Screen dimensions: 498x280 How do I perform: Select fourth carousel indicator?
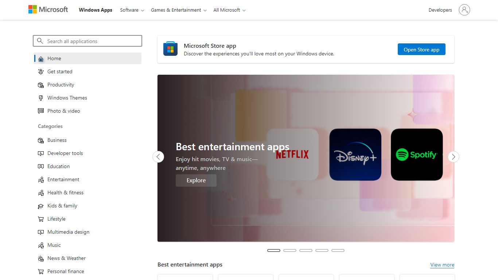pyautogui.click(x=322, y=250)
